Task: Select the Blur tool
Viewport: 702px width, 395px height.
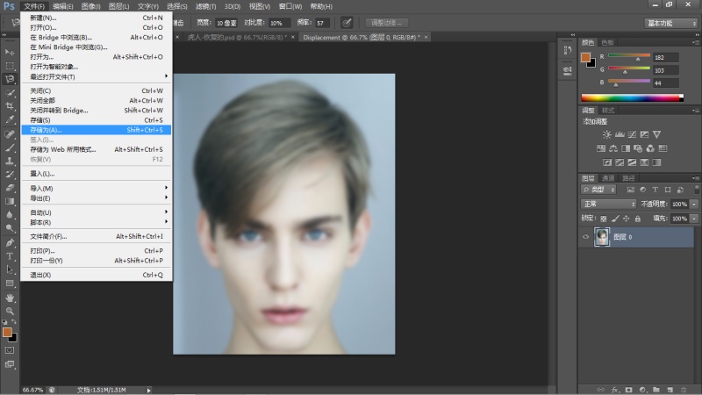Action: (10, 214)
